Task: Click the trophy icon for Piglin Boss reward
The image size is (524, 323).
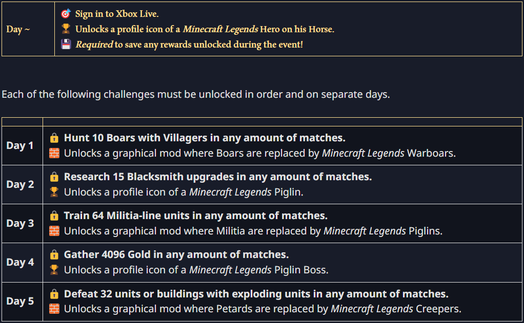Action: click(54, 270)
